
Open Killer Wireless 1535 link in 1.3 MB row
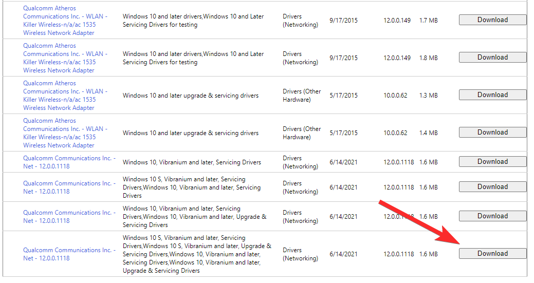coord(65,95)
